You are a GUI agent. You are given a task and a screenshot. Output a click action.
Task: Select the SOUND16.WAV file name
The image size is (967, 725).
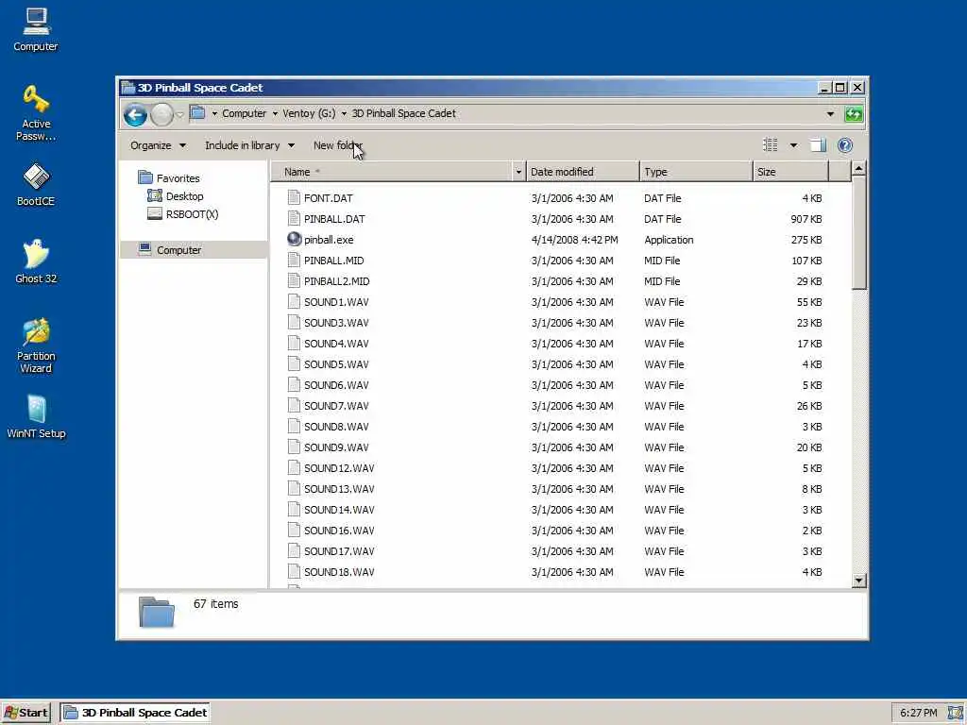point(339,531)
